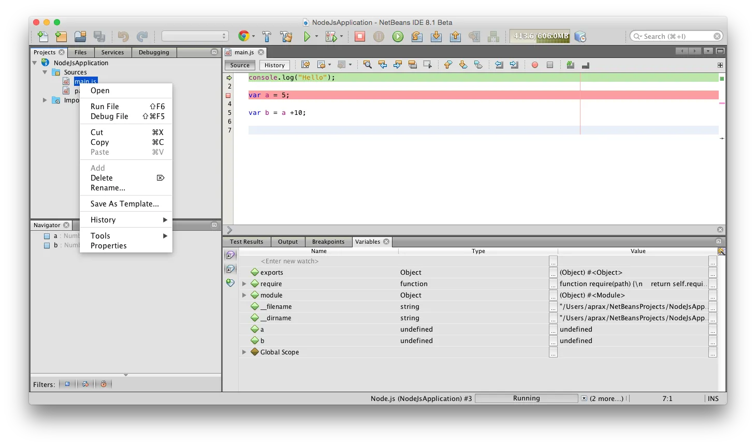Click the Find Previous Occurrence icon
This screenshot has height=446, width=756.
point(383,65)
